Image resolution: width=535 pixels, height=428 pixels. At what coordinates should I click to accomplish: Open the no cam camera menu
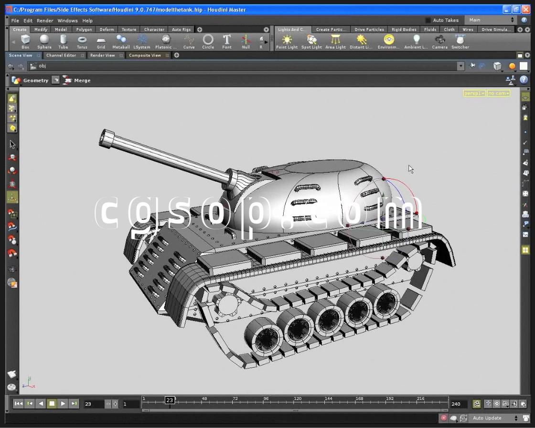pyautogui.click(x=499, y=93)
